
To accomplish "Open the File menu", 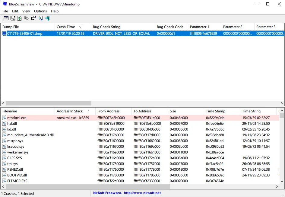I will pos(5,11).
